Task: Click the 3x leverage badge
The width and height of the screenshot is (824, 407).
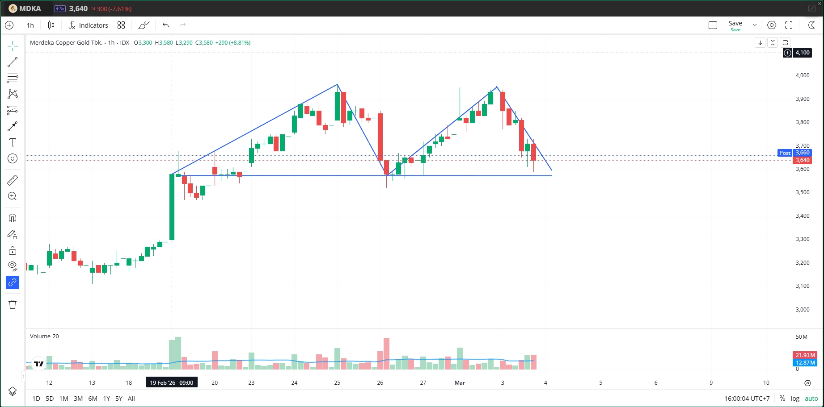Action: click(60, 9)
